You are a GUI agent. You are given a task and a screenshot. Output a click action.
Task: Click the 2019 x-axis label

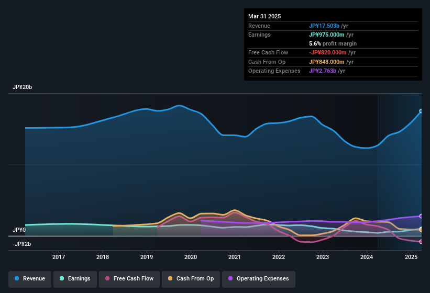tap(147, 257)
